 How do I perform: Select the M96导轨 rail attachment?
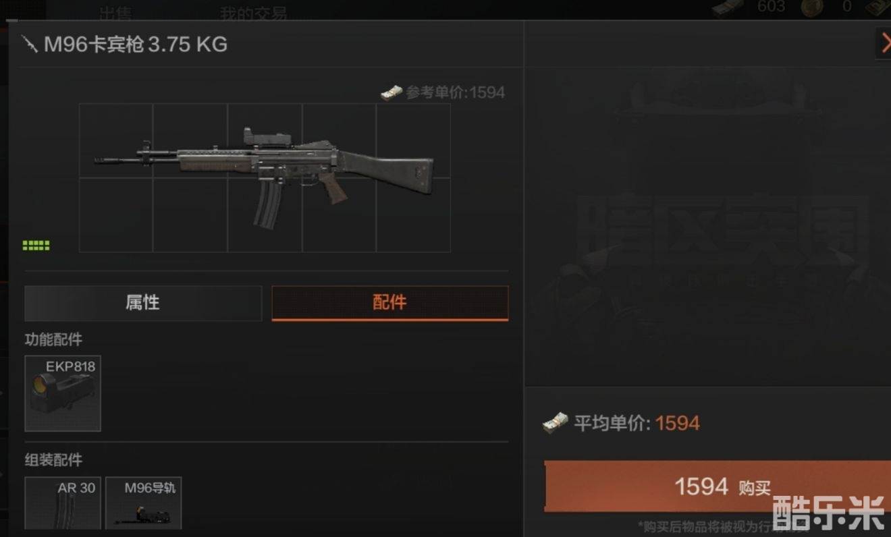[x=144, y=503]
